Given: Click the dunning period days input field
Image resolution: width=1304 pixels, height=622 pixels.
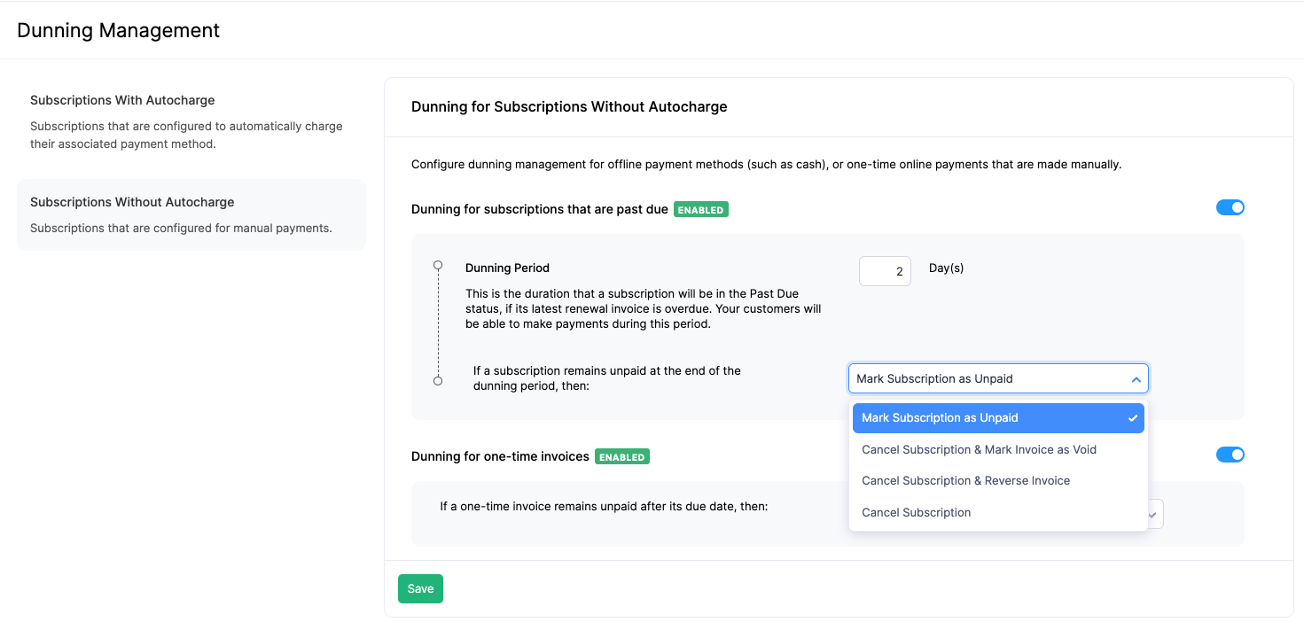Looking at the screenshot, I should 884,270.
